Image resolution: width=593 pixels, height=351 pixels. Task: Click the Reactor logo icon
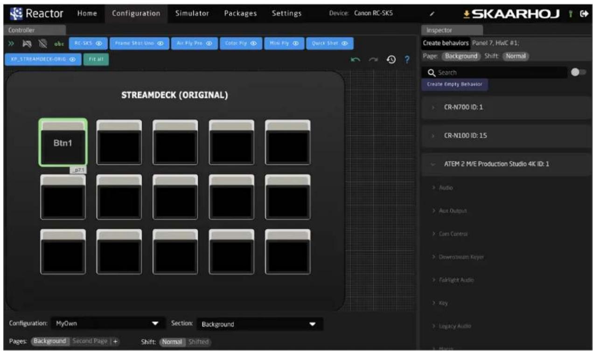pyautogui.click(x=17, y=13)
